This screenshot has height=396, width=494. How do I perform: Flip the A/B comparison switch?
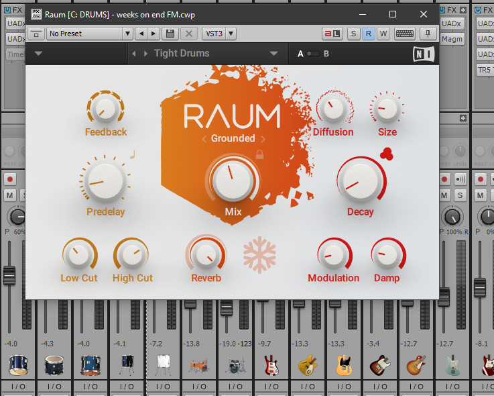click(313, 54)
